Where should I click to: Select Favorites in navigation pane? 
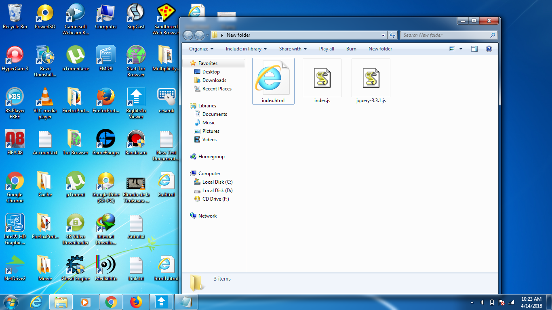[214, 63]
